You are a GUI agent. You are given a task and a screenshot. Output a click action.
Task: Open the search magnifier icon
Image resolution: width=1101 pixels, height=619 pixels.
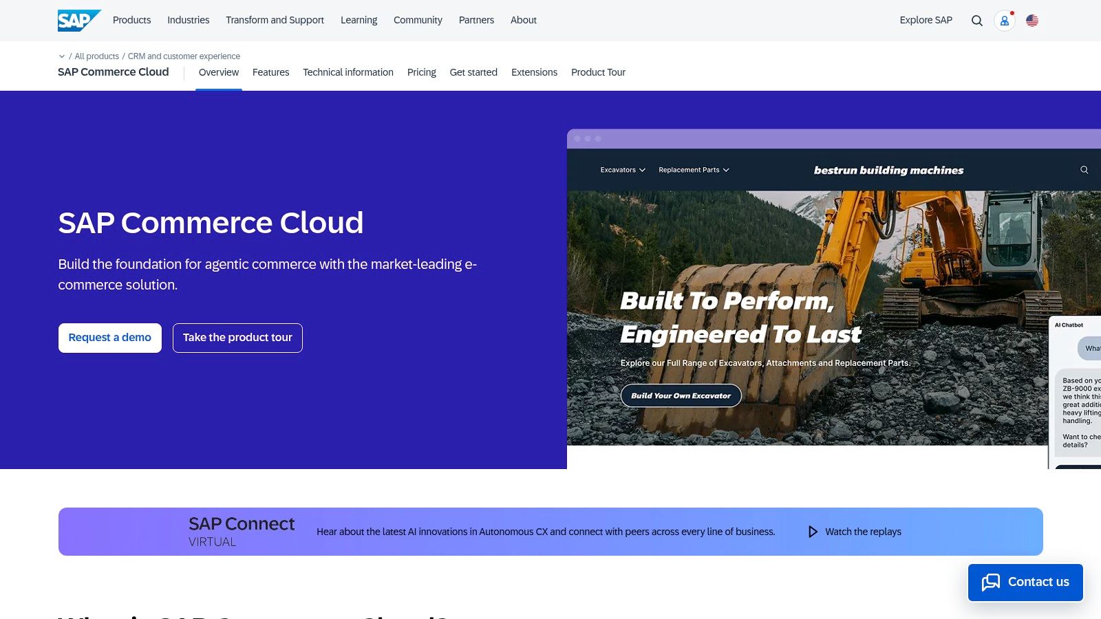tap(976, 21)
